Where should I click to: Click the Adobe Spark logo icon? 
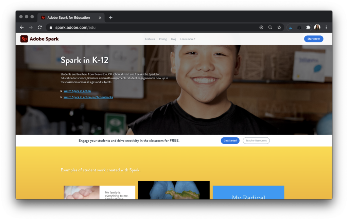pyautogui.click(x=24, y=39)
